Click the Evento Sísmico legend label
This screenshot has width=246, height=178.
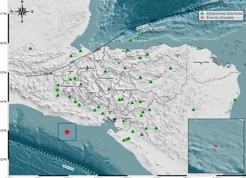click(x=220, y=18)
